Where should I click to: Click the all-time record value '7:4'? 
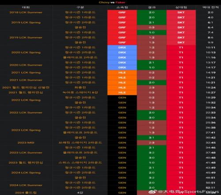coord(210,32)
